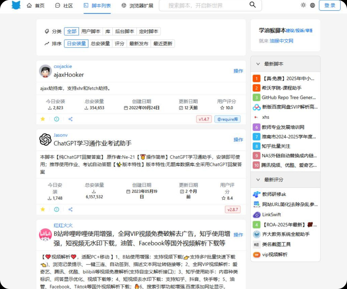Collapse the 最新评分 panel

(x=285, y=180)
